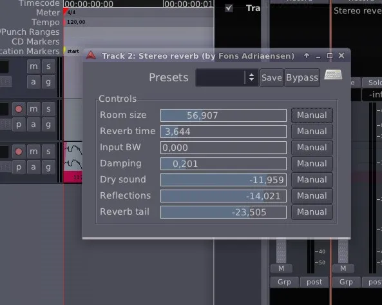Open the on-screen keyboard icon in reverb window
Viewport: 382px width, 305px height.
coord(333,75)
